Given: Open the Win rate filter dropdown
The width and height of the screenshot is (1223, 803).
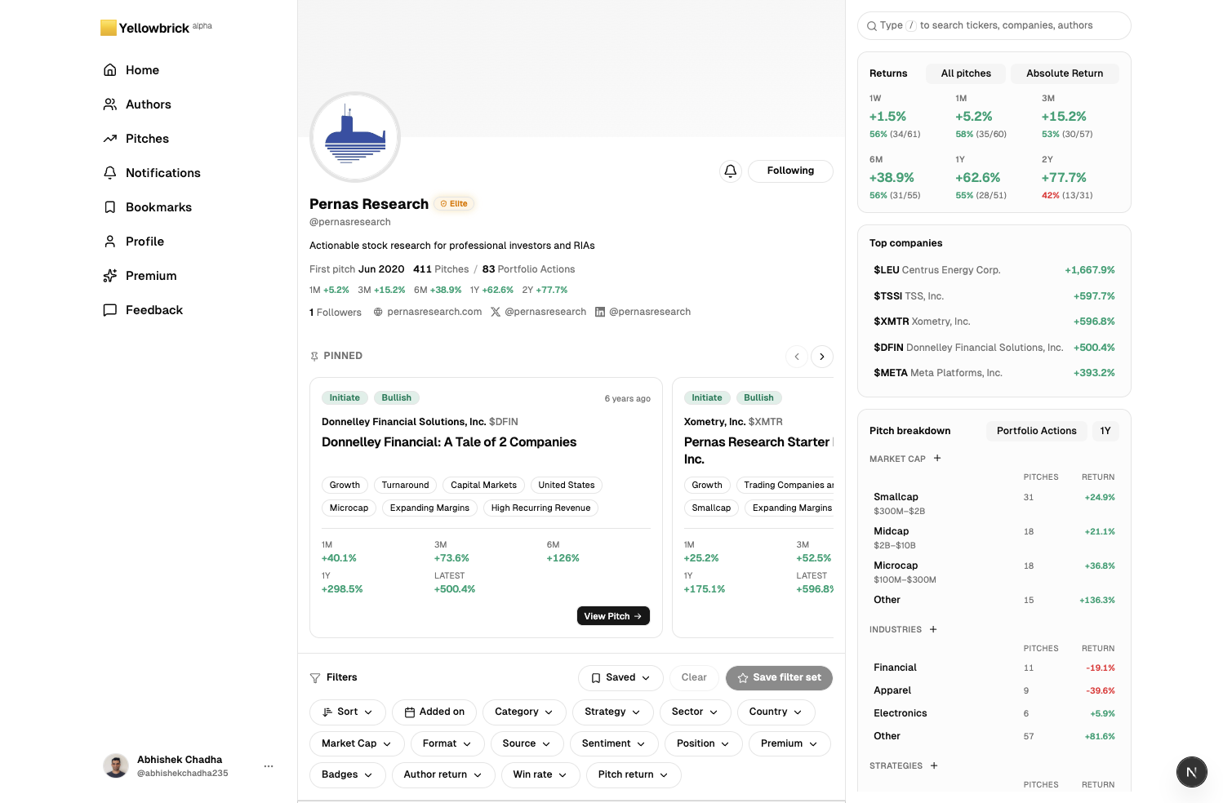Looking at the screenshot, I should click(540, 774).
